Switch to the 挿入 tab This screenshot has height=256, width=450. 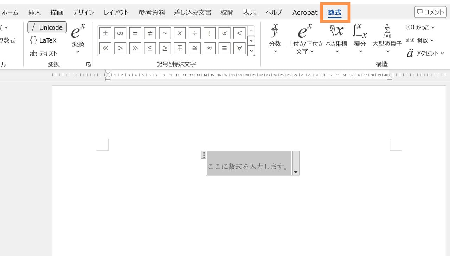point(34,12)
